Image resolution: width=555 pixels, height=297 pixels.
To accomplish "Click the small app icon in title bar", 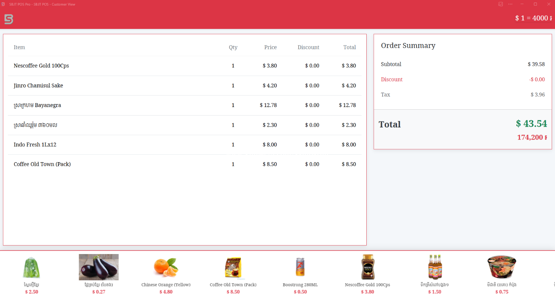I will tap(3, 4).
